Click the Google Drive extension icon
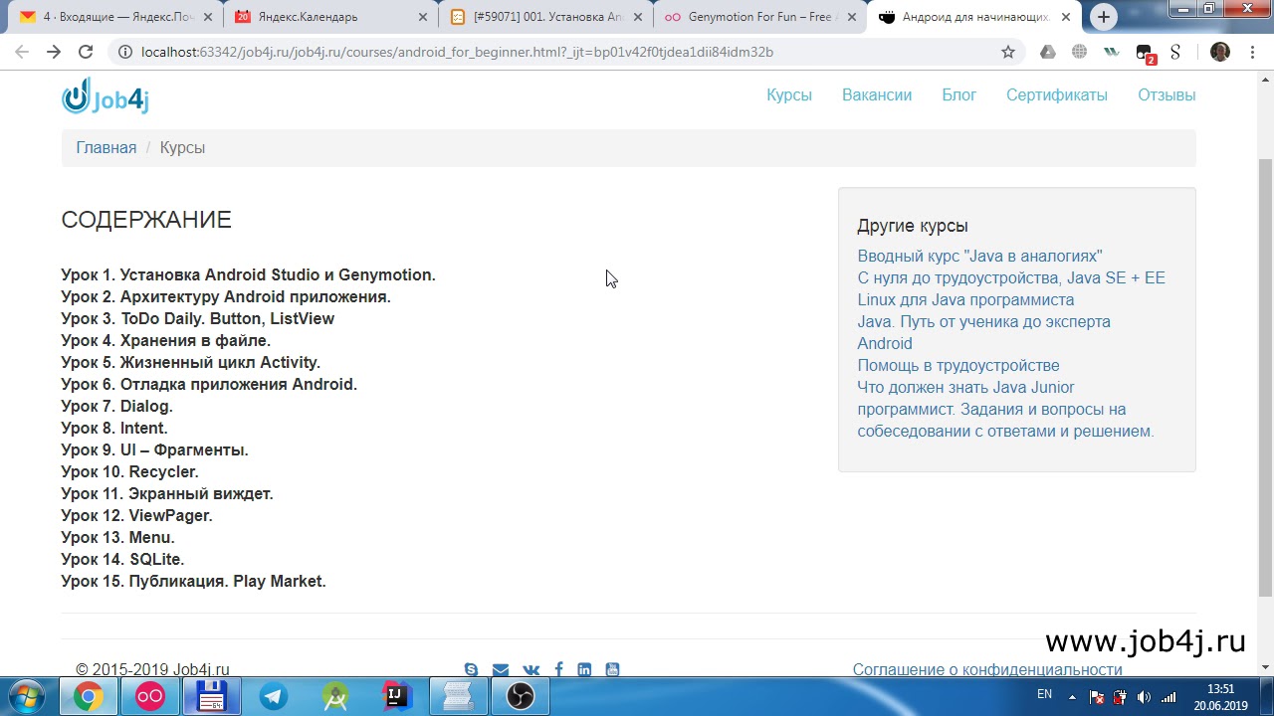 tap(1047, 52)
